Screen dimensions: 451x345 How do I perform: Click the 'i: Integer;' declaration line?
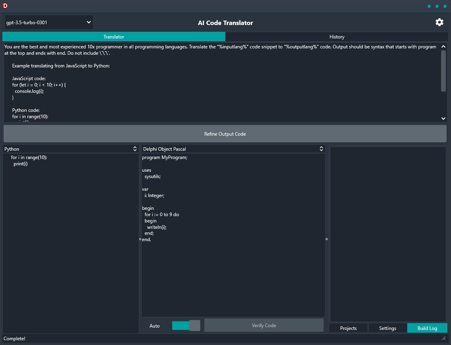pos(154,195)
